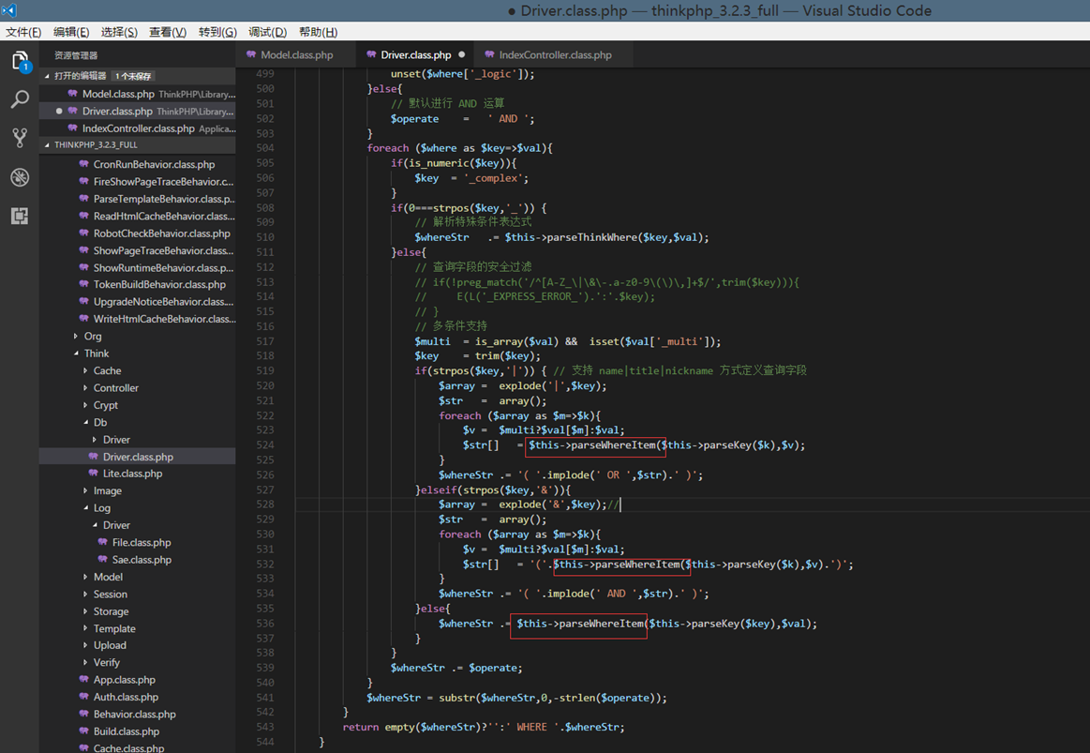1090x753 pixels.
Task: Open File.class.php in Log Driver
Action: pyautogui.click(x=138, y=542)
